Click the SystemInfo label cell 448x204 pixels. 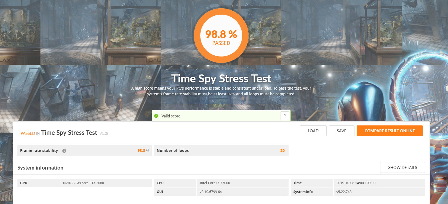(x=312, y=192)
